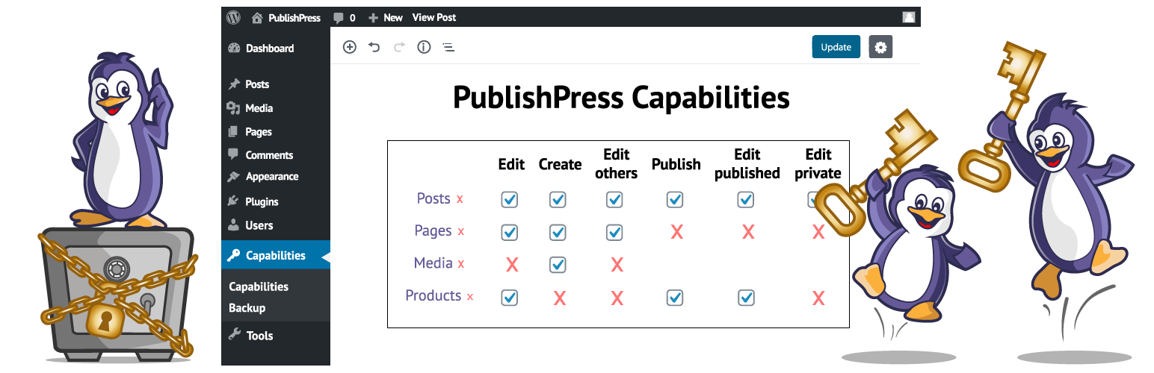
Task: Select the active Capabilities menu item
Action: pos(276,255)
